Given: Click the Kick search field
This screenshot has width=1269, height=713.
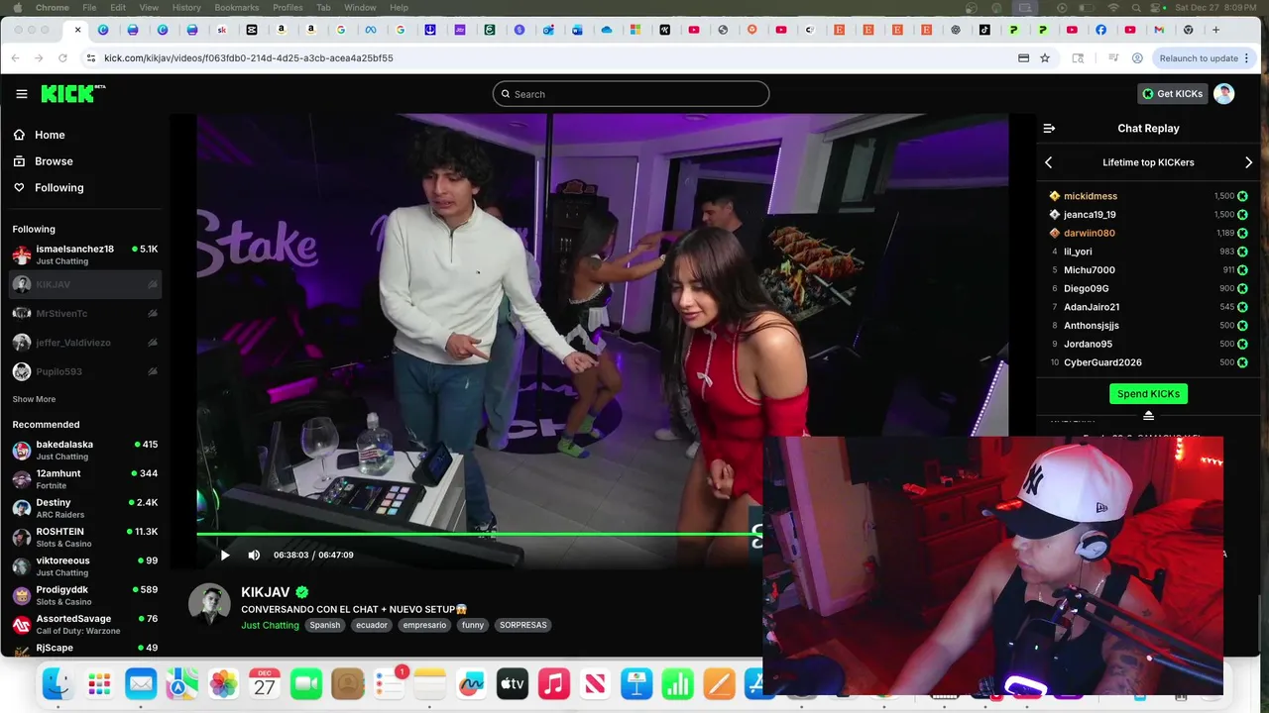Looking at the screenshot, I should point(631,94).
